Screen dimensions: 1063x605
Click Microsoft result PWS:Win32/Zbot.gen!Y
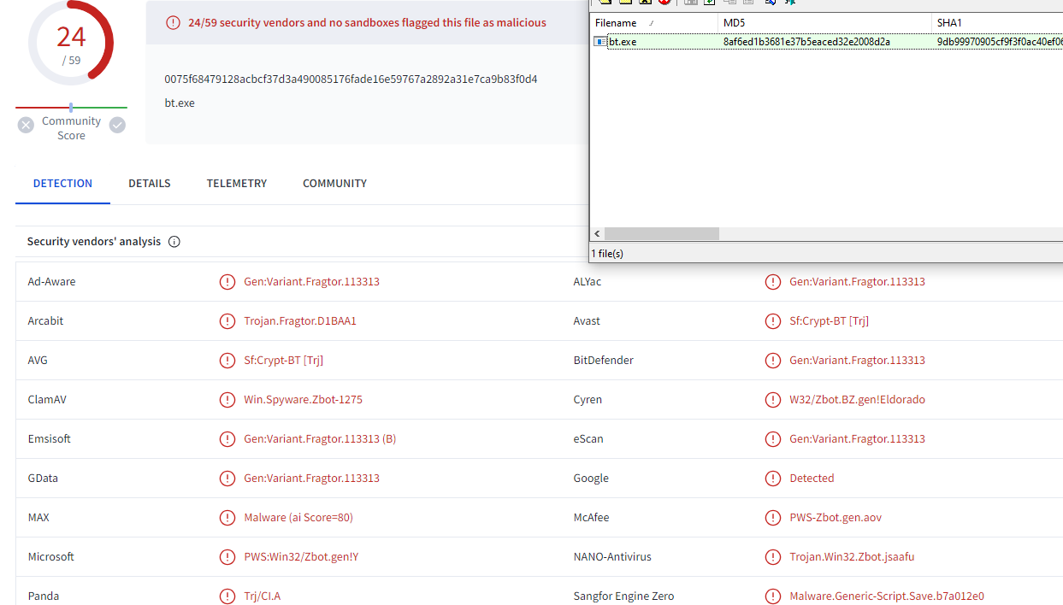[301, 557]
